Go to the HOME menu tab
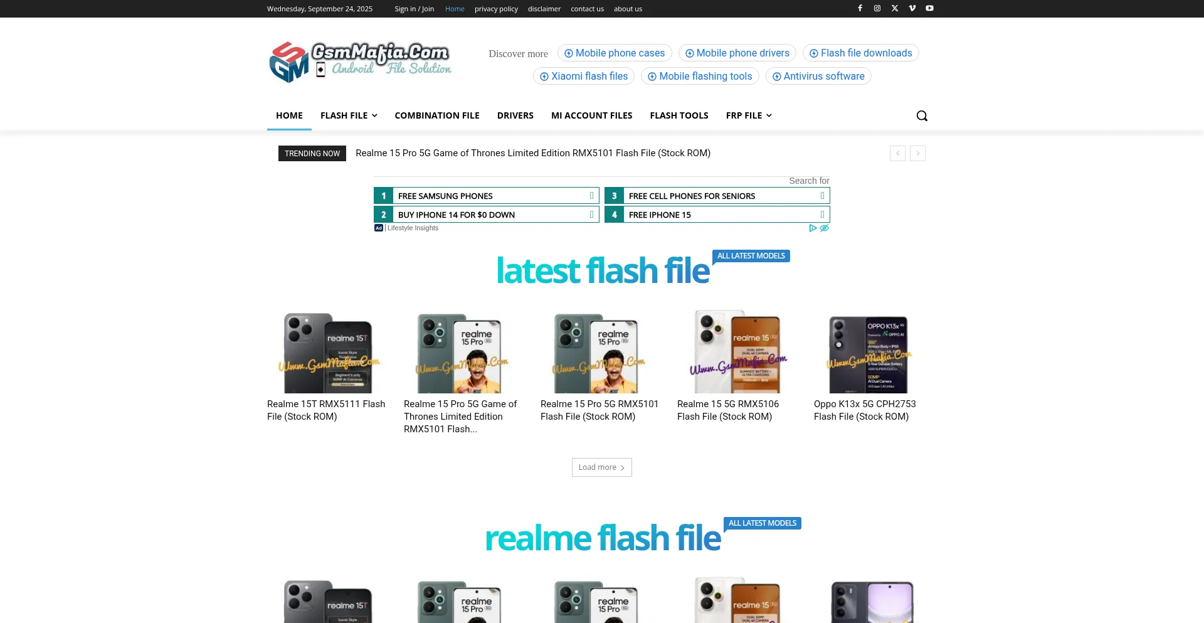1204x623 pixels. tap(289, 115)
